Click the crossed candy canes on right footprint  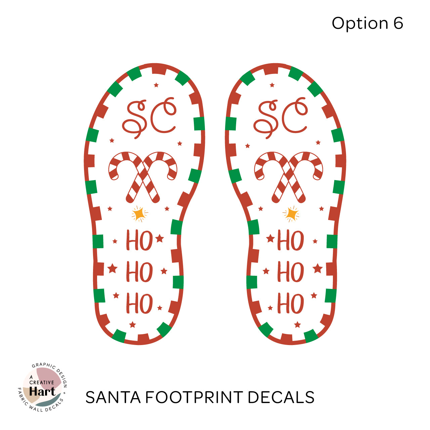[x=289, y=177]
